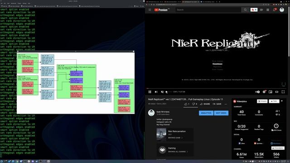Open the Channelytics button

278,148
